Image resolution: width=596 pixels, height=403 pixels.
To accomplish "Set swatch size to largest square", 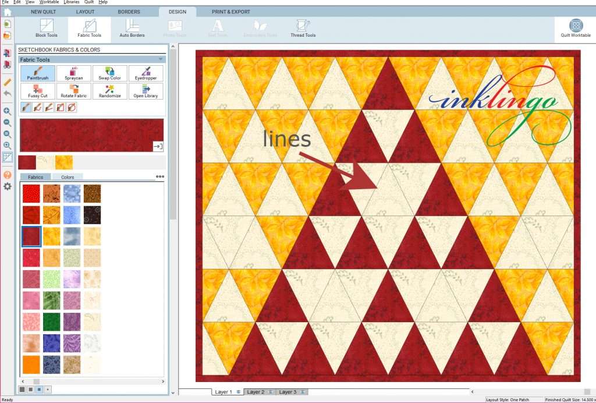I will 23,389.
